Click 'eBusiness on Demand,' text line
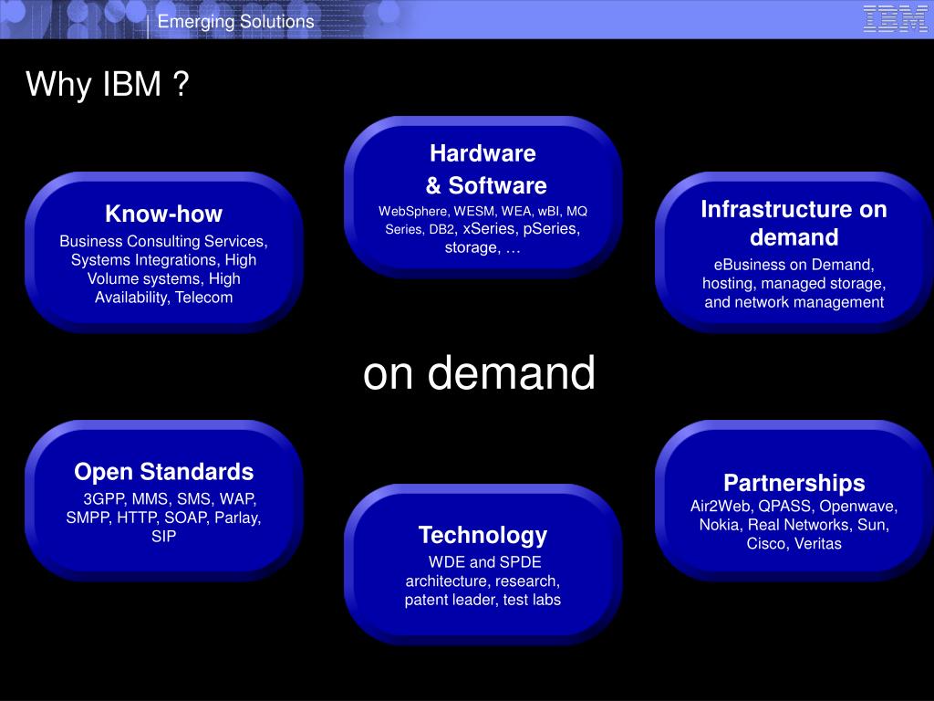 pos(794,265)
